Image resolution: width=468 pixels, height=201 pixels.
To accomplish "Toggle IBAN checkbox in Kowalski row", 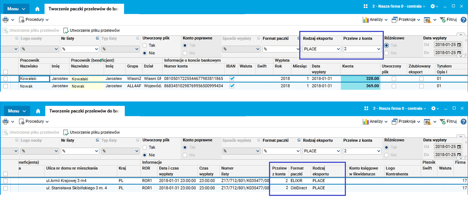I will [x=232, y=79].
